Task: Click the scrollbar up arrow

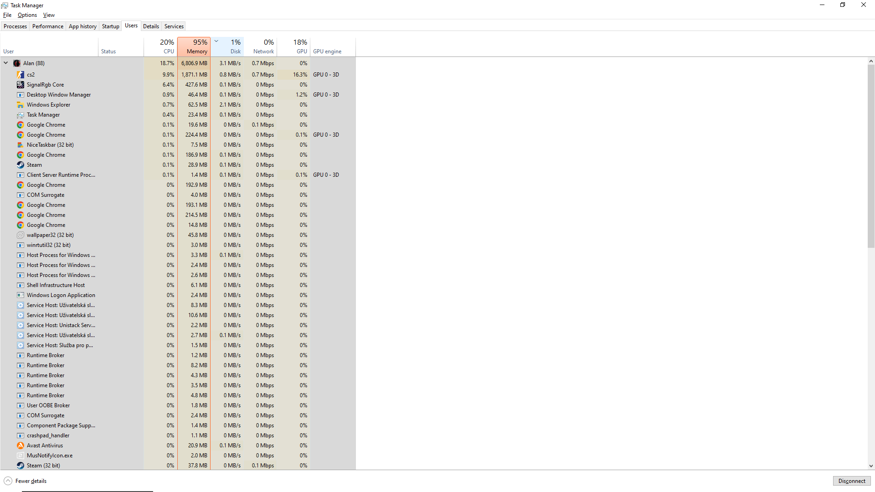Action: tap(871, 61)
